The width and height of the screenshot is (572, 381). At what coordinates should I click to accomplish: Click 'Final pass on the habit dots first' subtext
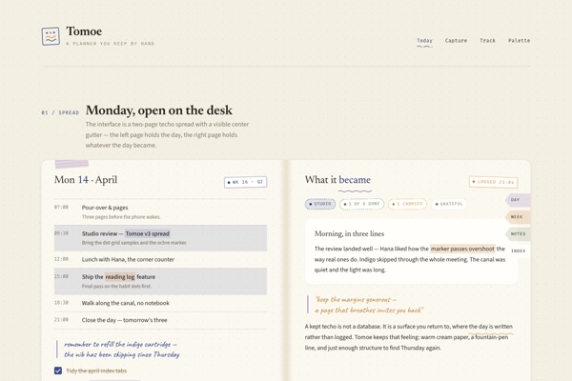tap(116, 286)
